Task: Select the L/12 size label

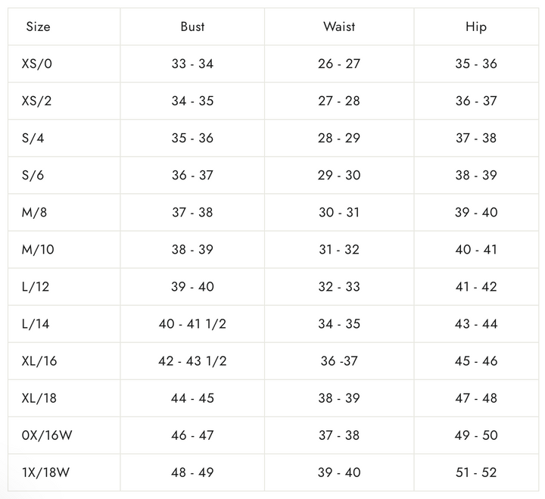Action: (36, 286)
